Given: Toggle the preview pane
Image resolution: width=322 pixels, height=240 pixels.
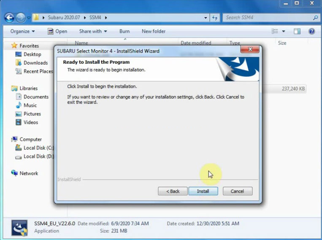Looking at the screenshot, I should point(297,31).
